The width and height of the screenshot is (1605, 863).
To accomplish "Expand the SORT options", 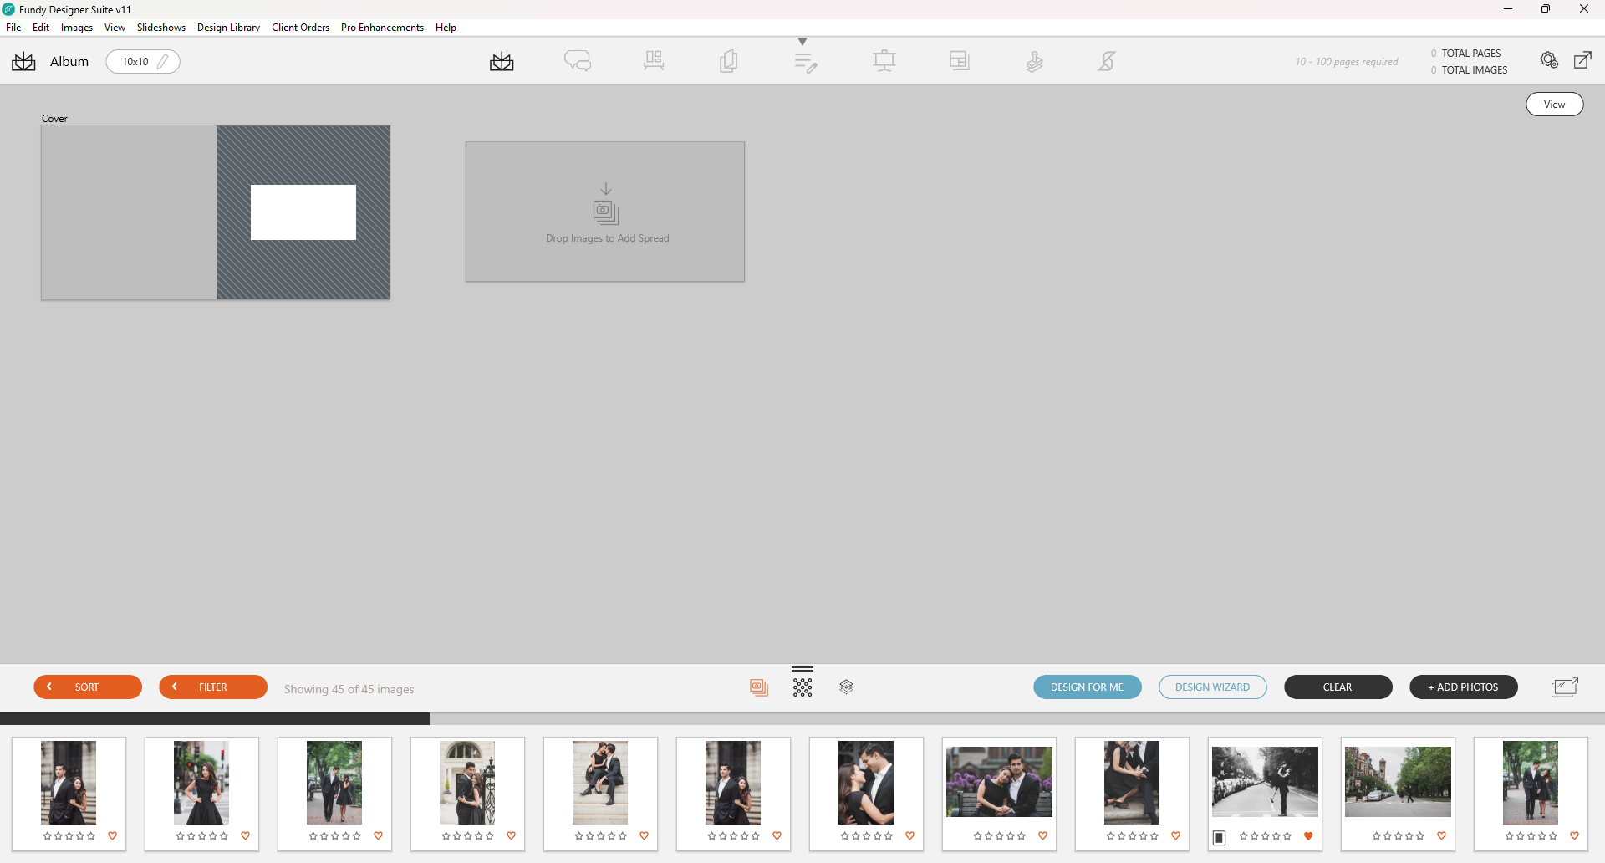I will pyautogui.click(x=88, y=687).
